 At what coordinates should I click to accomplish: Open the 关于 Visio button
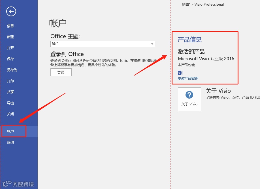(189, 99)
